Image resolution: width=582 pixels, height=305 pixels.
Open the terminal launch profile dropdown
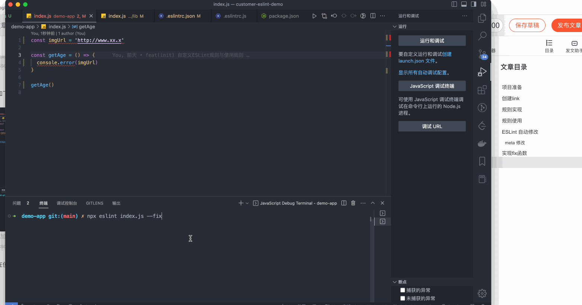click(x=247, y=203)
